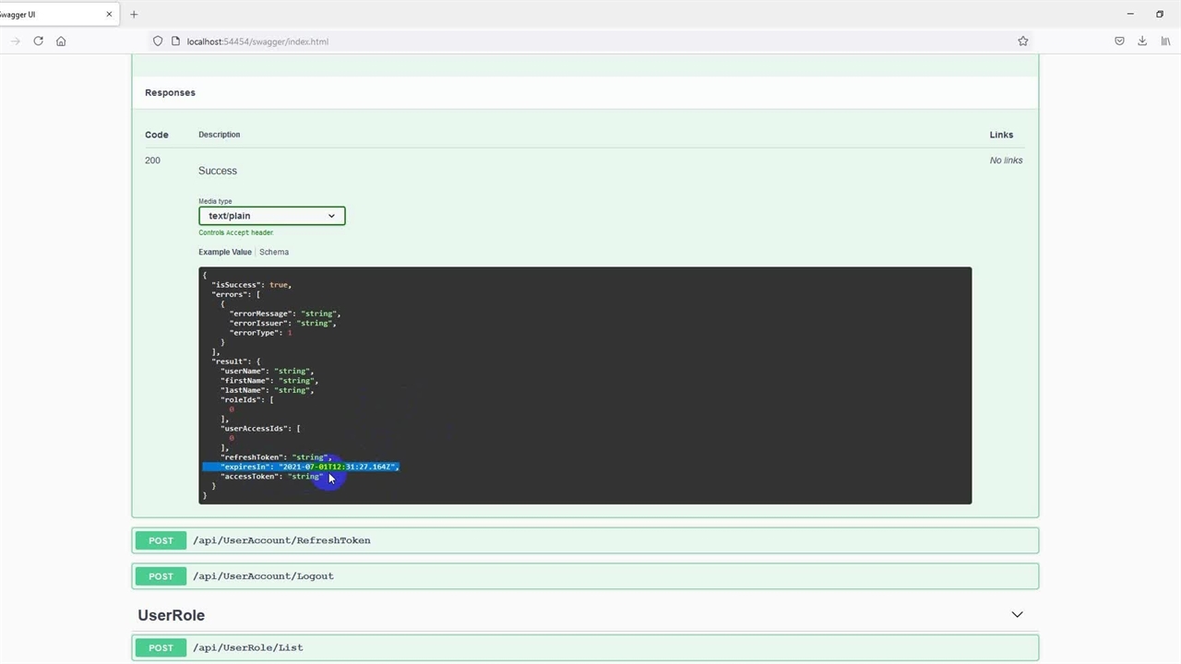Switch to the Schema tab
Viewport: 1181px width, 664px height.
click(274, 252)
